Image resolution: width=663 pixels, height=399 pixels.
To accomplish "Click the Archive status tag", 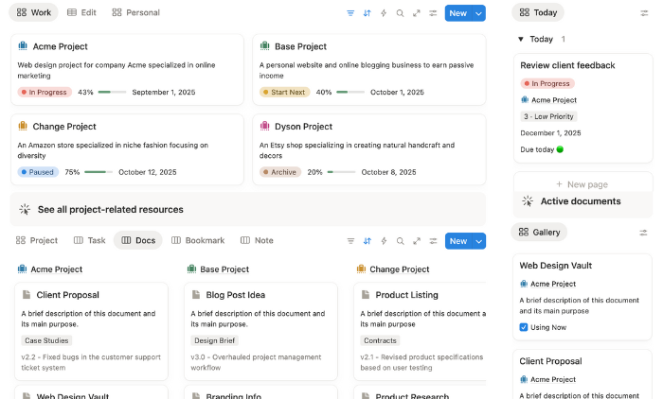I will click(x=280, y=172).
